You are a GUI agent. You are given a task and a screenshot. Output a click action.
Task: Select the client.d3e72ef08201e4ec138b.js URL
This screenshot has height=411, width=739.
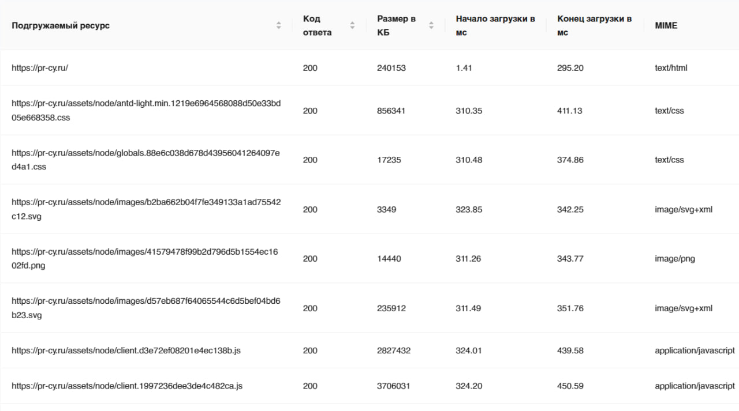(x=126, y=350)
